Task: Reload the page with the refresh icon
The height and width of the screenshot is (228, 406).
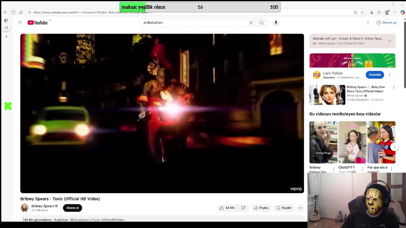Action: 13,12
